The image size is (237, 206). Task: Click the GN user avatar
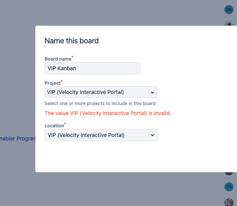tap(229, 10)
